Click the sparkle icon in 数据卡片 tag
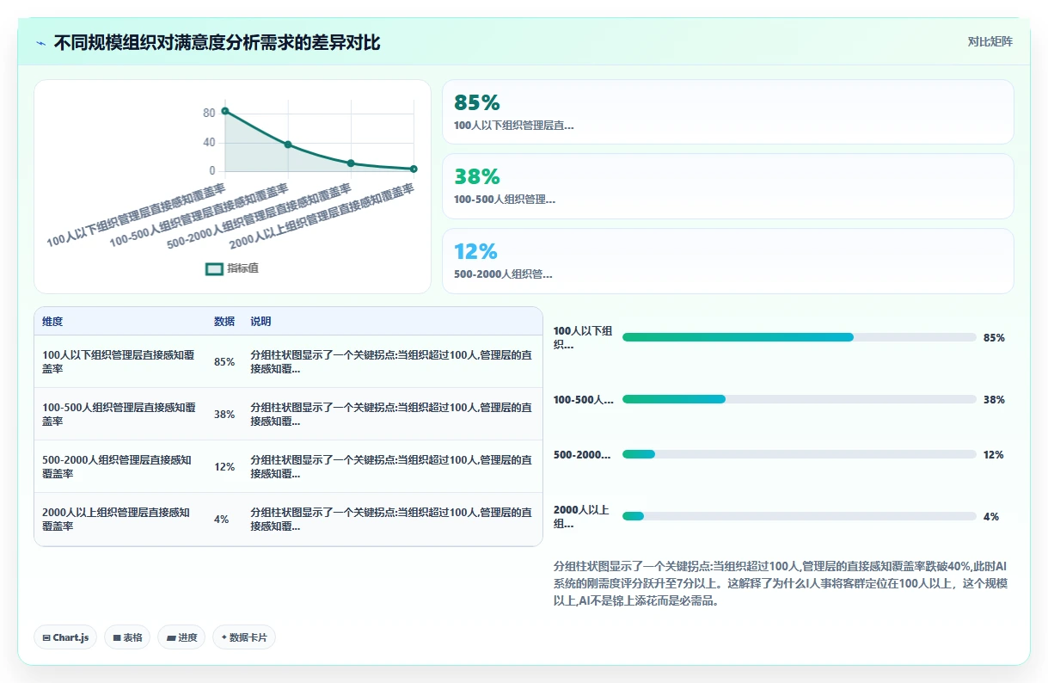Image resolution: width=1048 pixels, height=683 pixels. [x=224, y=637]
